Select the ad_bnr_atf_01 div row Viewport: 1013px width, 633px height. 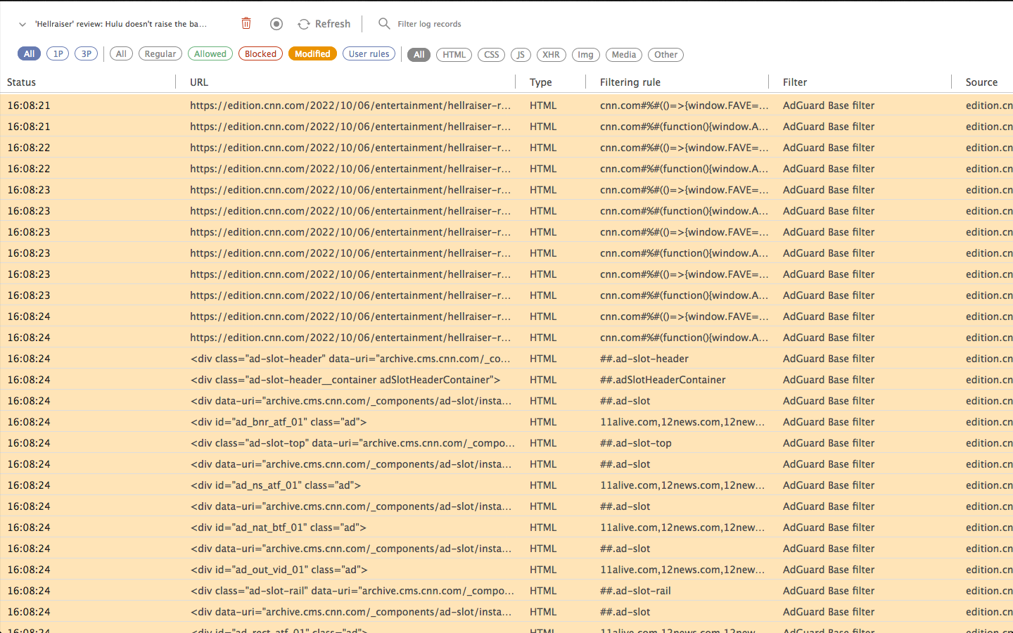tap(507, 421)
